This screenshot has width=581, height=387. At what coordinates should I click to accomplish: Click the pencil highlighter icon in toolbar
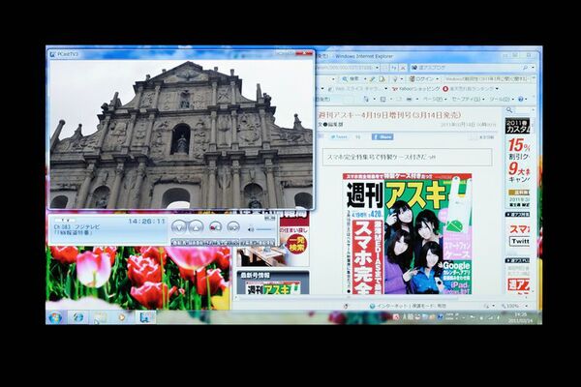[373, 79]
